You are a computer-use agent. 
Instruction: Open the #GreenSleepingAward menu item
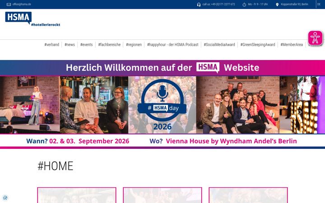[x=258, y=45]
